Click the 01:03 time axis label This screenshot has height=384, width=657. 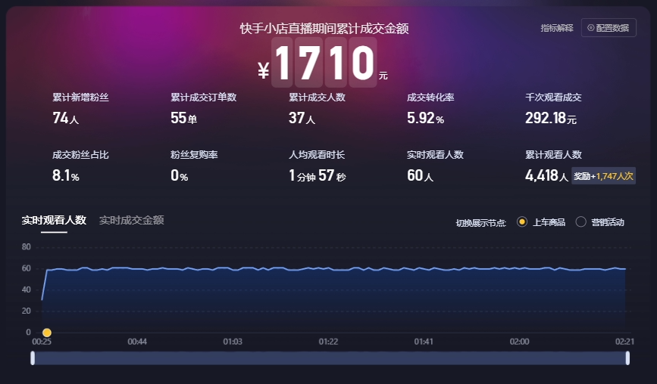pos(233,342)
